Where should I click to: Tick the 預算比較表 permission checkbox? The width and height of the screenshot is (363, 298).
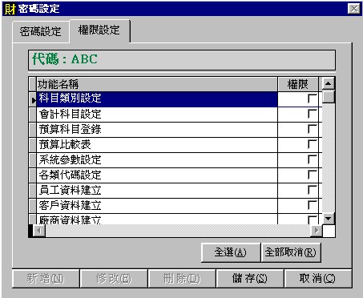point(313,144)
